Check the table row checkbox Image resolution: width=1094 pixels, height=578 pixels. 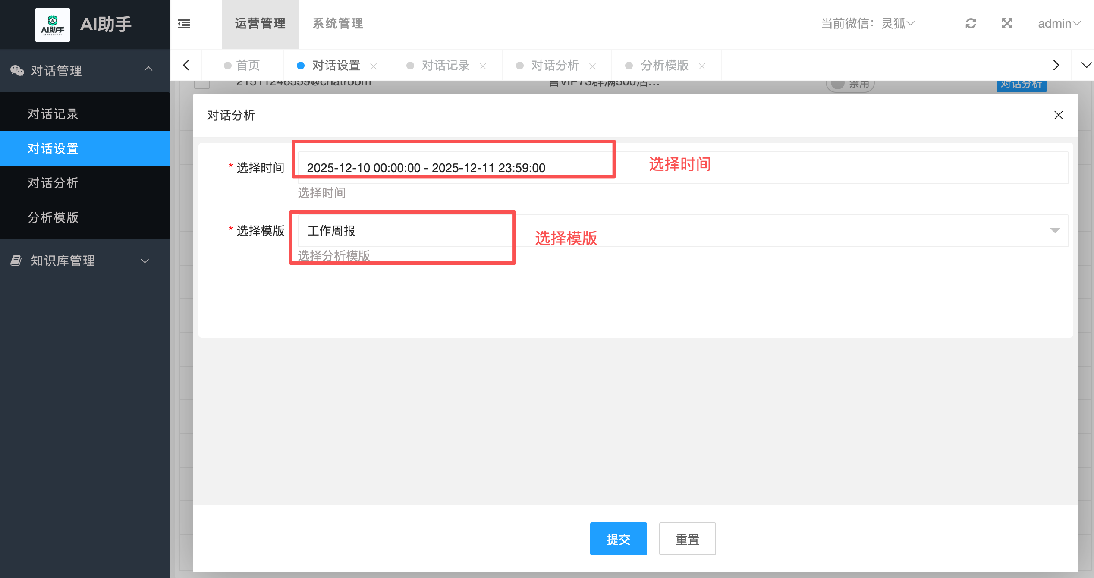click(202, 84)
